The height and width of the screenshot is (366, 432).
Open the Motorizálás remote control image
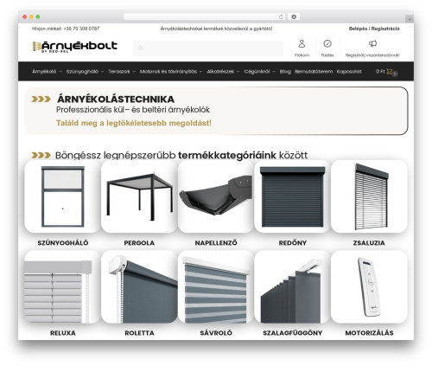click(369, 286)
